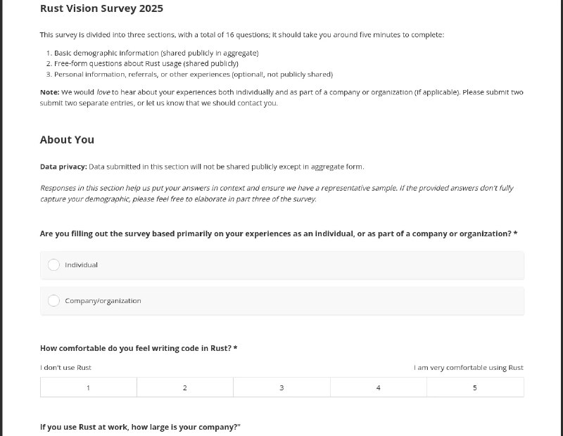
Task: Click the "About You" section heading
Action: point(67,140)
